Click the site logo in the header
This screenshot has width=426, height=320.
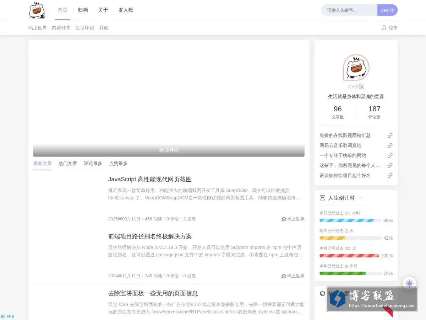pyautogui.click(x=37, y=10)
